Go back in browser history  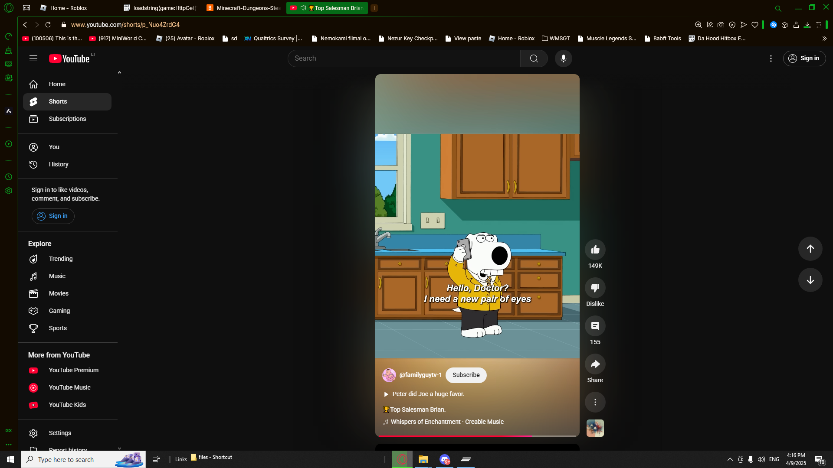25,25
